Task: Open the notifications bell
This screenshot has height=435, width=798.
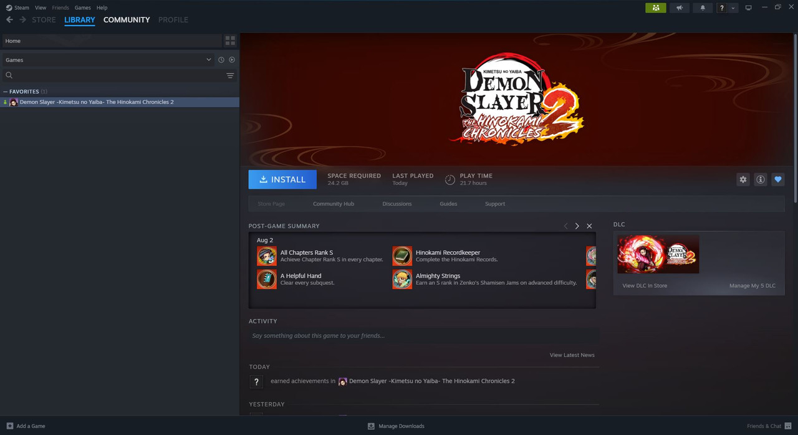Action: 703,7
